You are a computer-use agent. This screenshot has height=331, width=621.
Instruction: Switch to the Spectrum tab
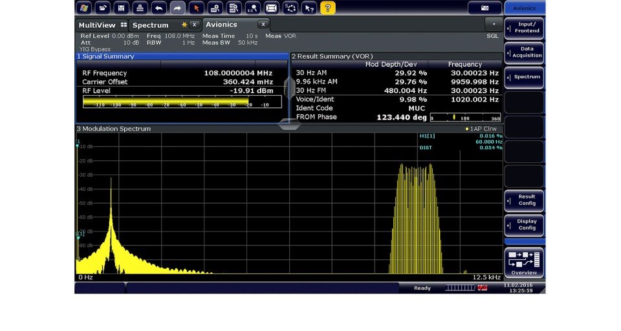click(151, 25)
